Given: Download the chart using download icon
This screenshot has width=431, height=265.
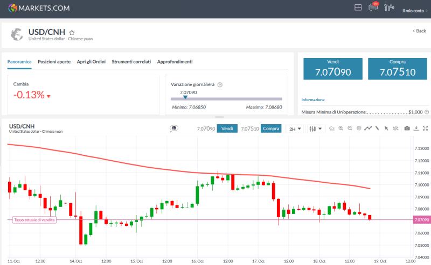Looking at the screenshot, I should coord(416,128).
